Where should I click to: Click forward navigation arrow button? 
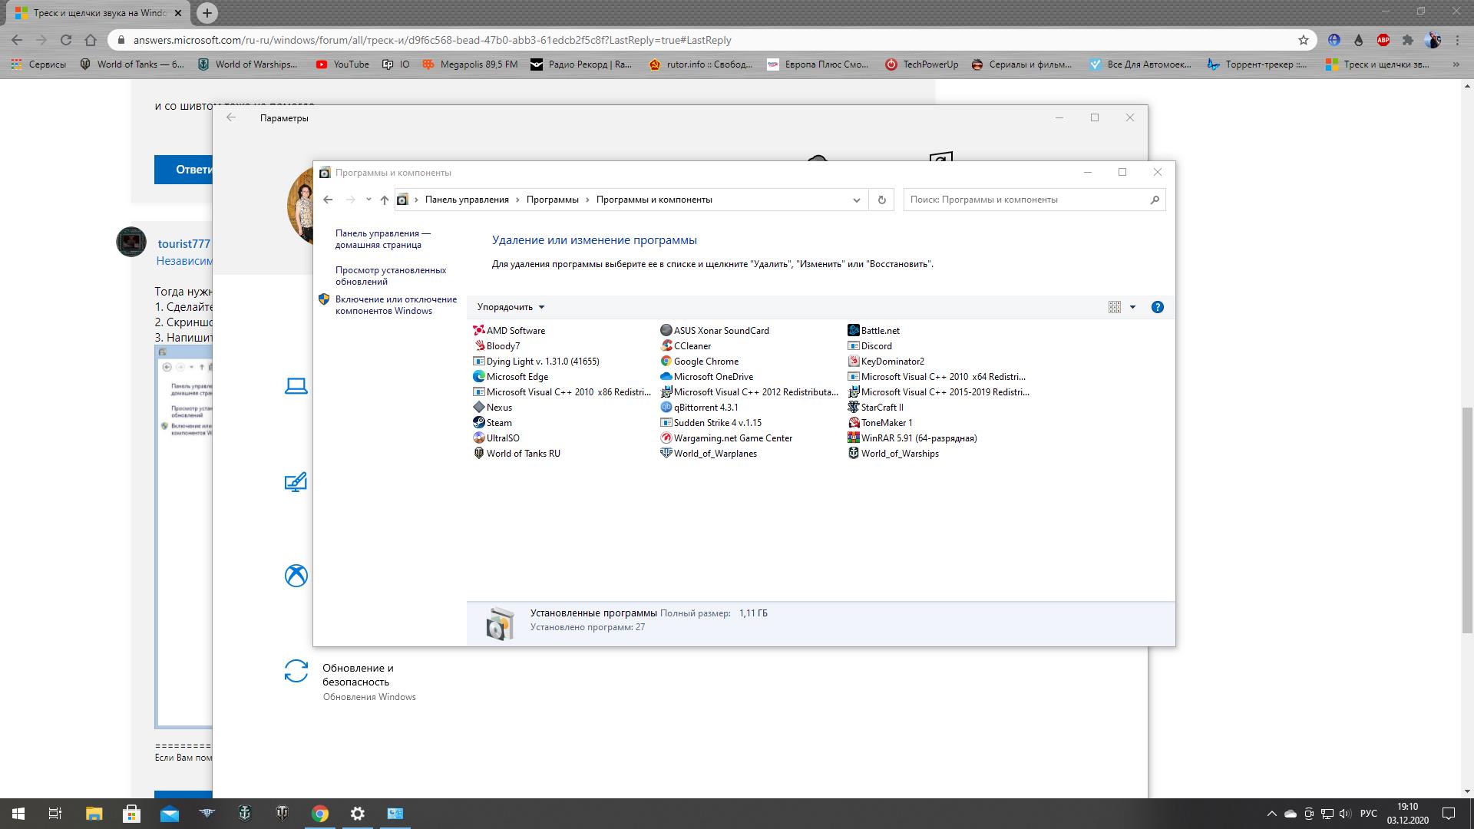pos(349,200)
